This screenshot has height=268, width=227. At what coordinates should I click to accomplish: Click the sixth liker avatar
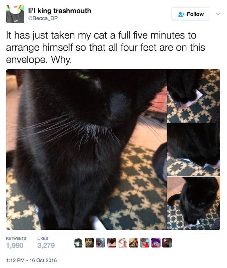coord(134,243)
